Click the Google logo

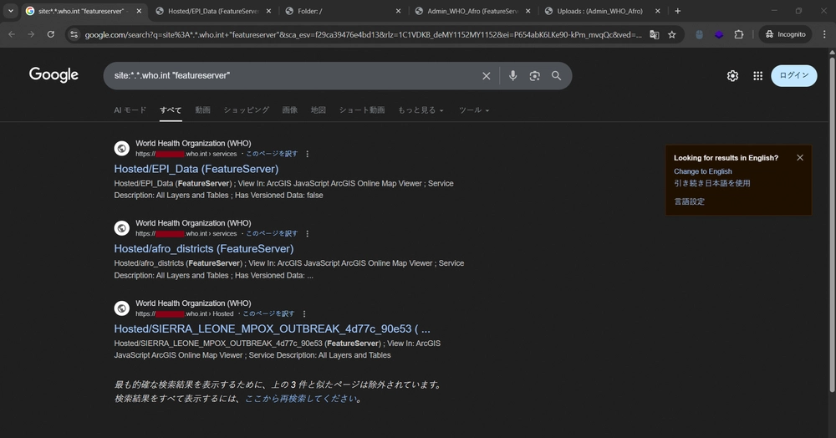coord(54,74)
